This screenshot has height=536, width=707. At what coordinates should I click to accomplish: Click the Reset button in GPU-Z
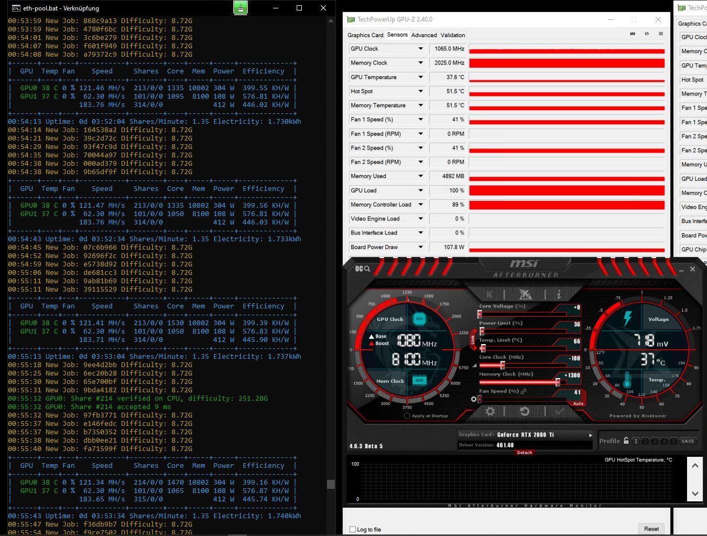651,529
